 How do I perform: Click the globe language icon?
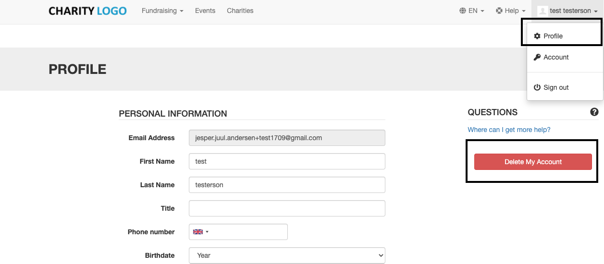tap(463, 11)
